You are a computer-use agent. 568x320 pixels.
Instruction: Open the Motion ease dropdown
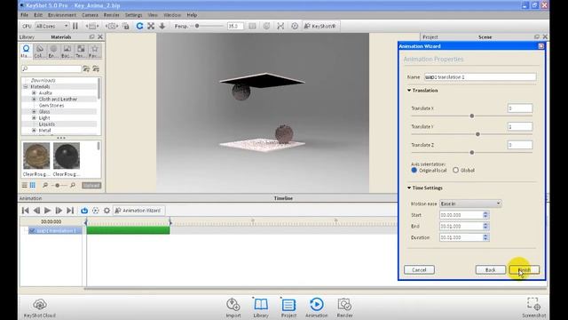470,204
